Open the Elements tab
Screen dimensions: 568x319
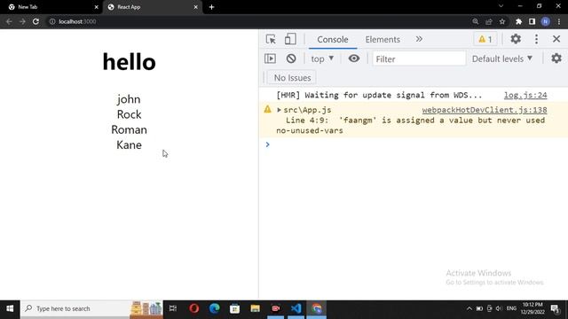pyautogui.click(x=383, y=39)
